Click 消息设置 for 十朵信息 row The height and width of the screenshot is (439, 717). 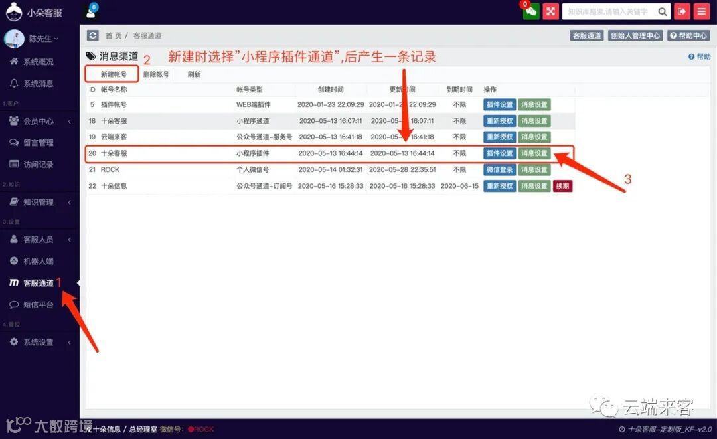[x=534, y=186]
